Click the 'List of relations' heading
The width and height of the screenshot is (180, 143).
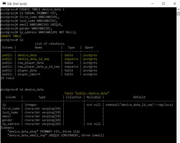[x=50, y=44]
